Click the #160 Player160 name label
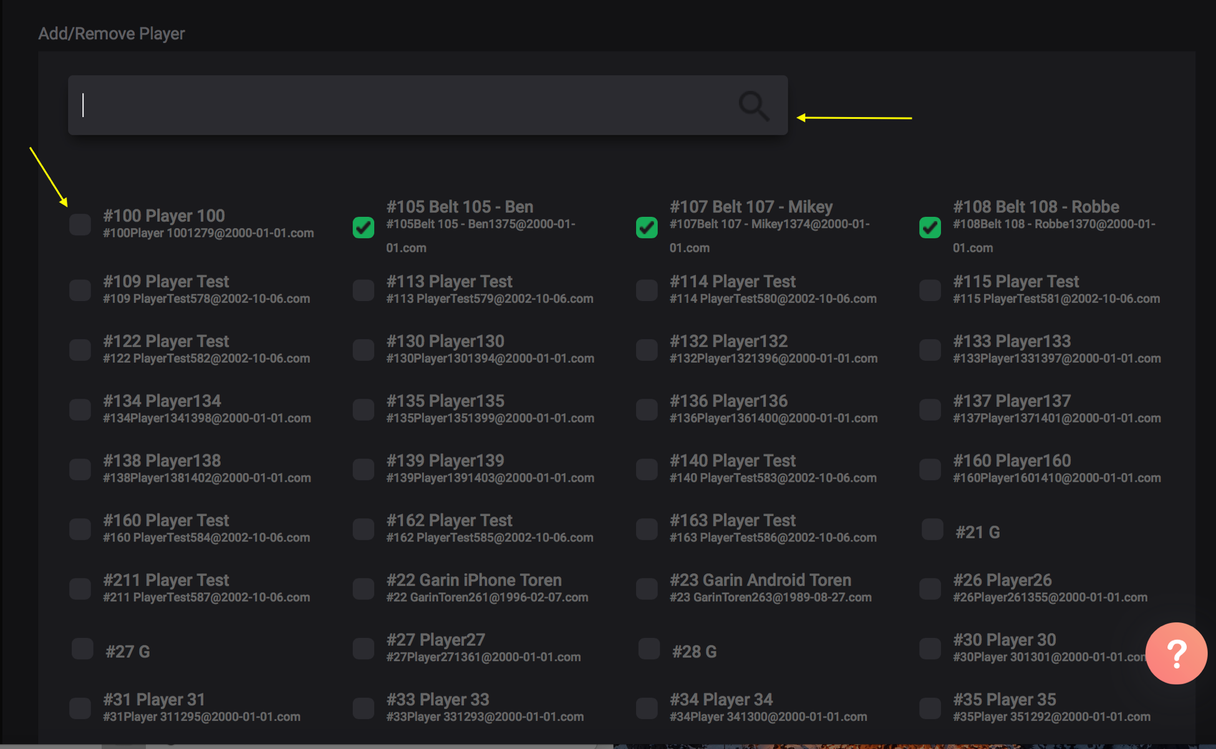 point(1011,461)
